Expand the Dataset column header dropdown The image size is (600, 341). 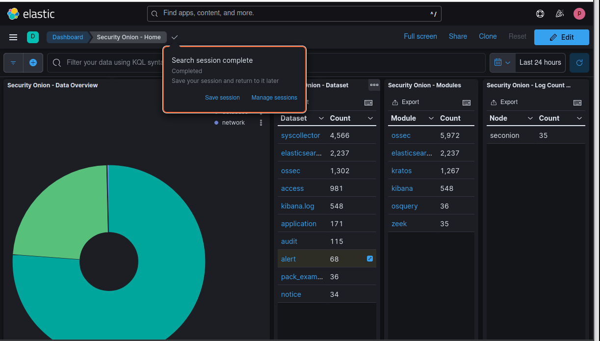point(321,118)
